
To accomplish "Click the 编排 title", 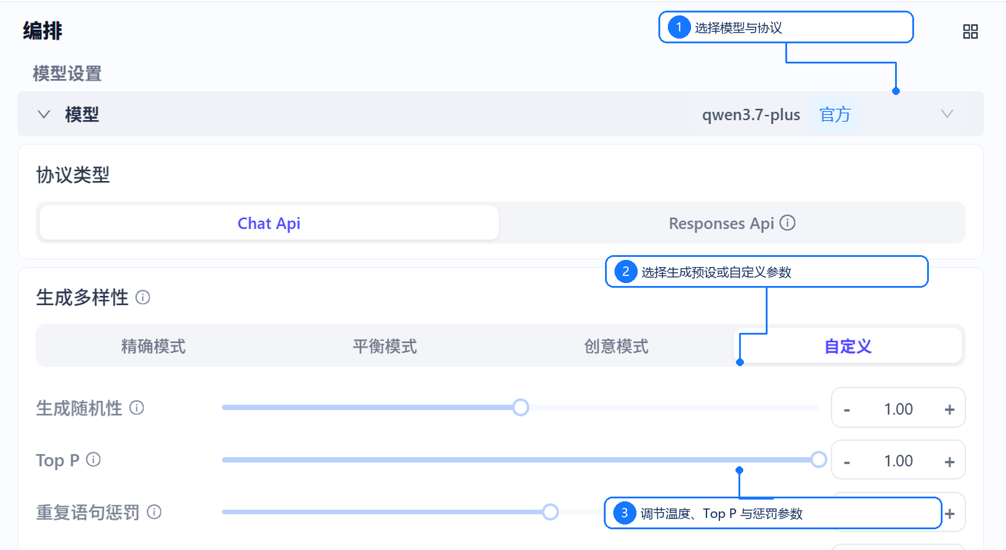I will [43, 30].
